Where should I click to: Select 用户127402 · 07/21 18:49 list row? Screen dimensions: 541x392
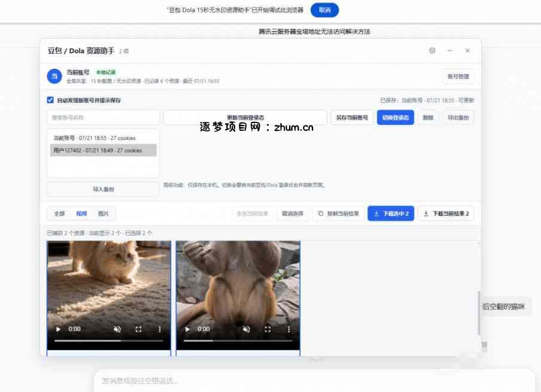[x=103, y=150]
